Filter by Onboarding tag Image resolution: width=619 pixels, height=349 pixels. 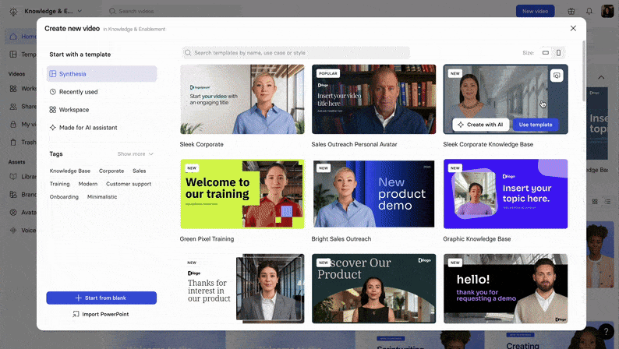click(x=64, y=197)
